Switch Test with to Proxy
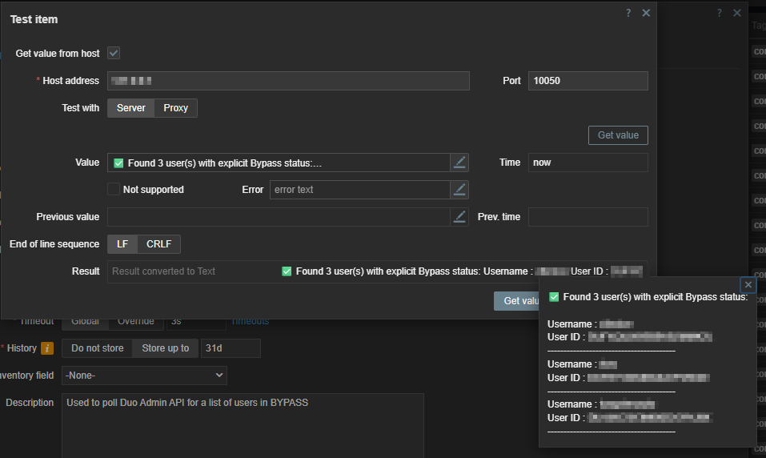Screen dimensions: 766x458 point(175,108)
